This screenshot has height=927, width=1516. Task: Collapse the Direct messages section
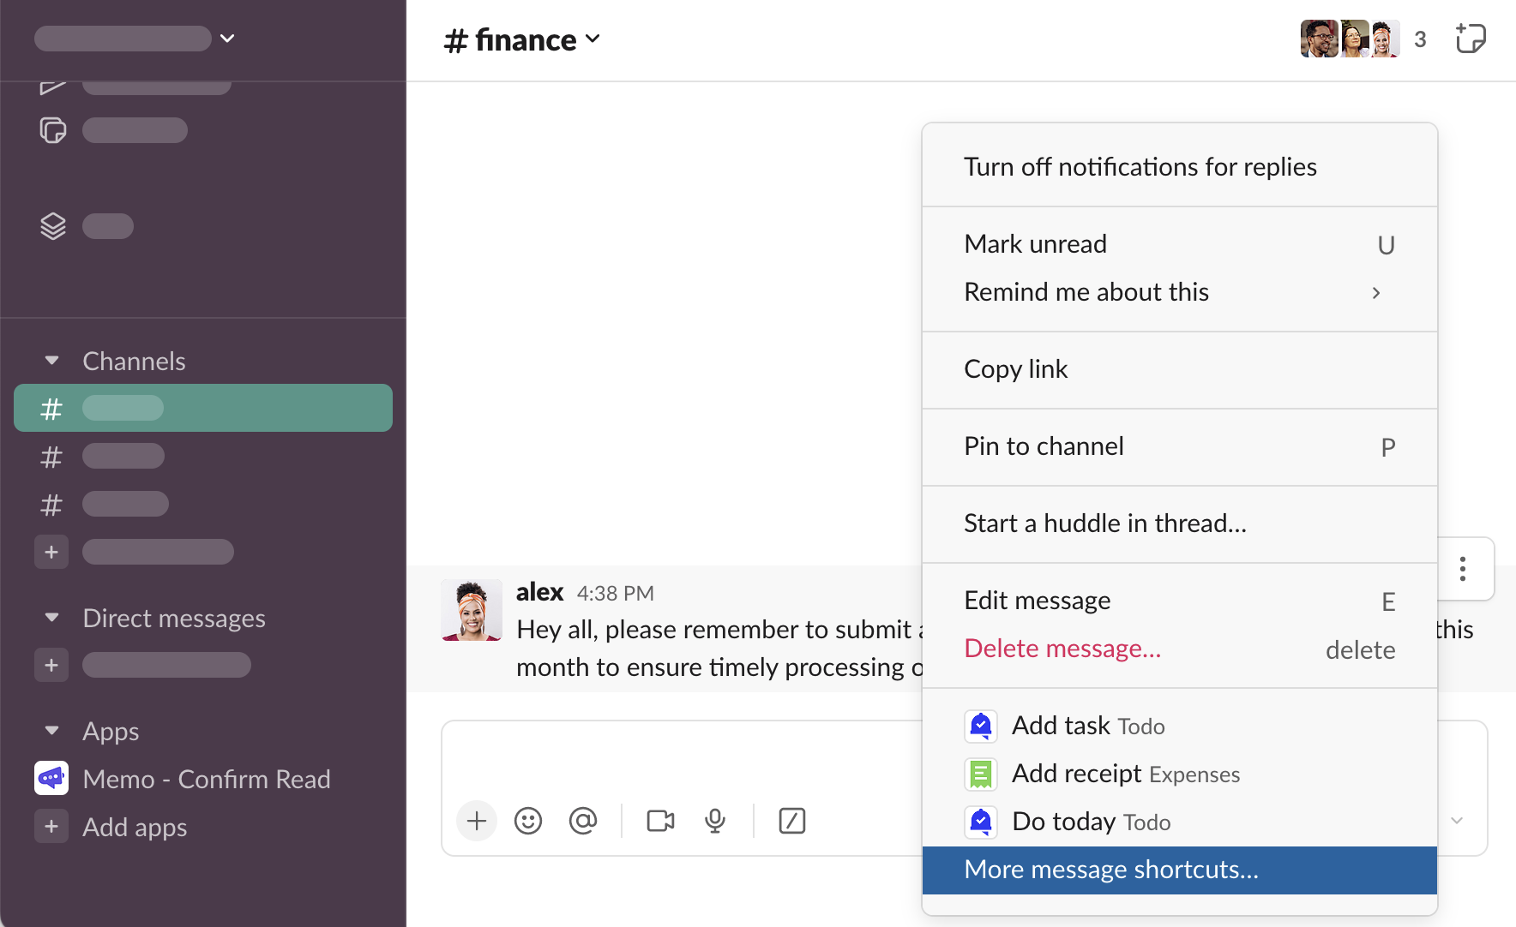click(x=52, y=618)
